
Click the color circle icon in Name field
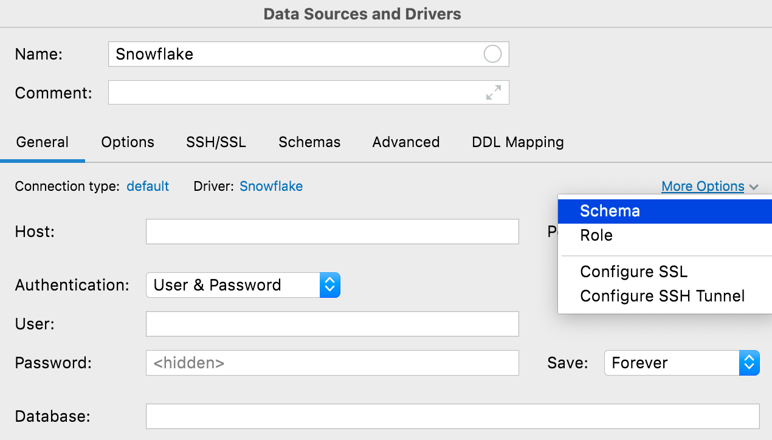point(492,54)
